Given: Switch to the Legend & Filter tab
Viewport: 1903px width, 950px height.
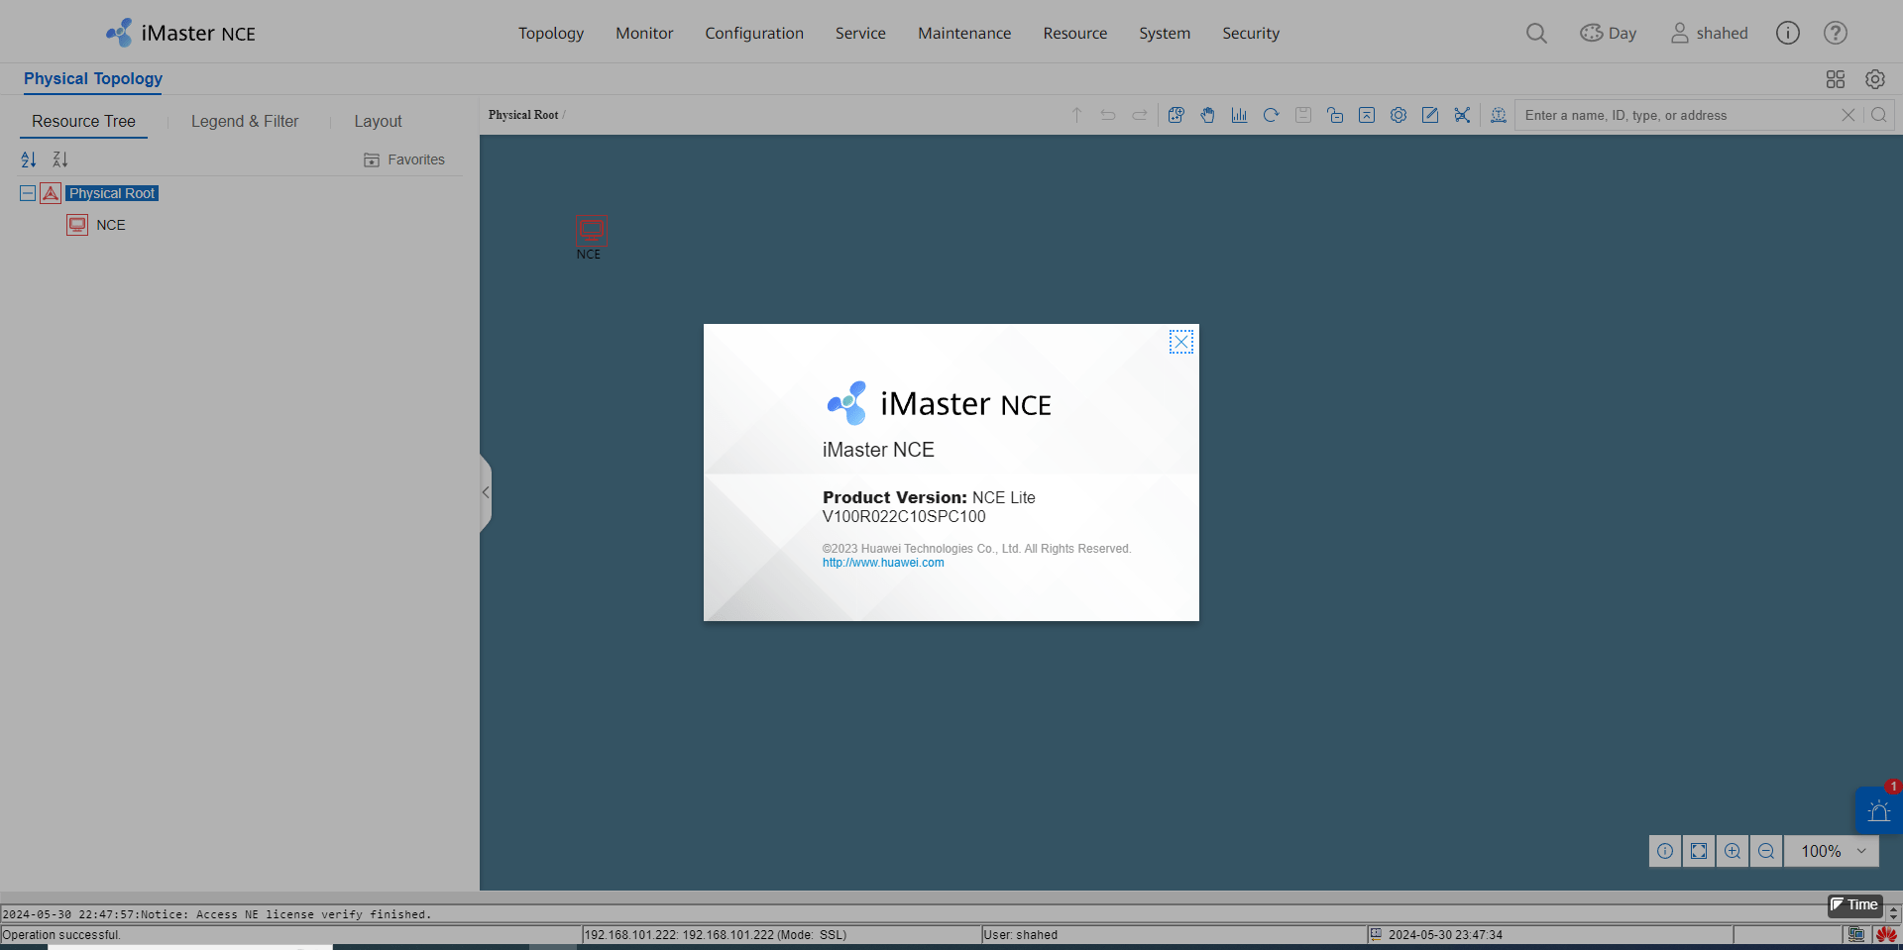Looking at the screenshot, I should click(x=245, y=121).
